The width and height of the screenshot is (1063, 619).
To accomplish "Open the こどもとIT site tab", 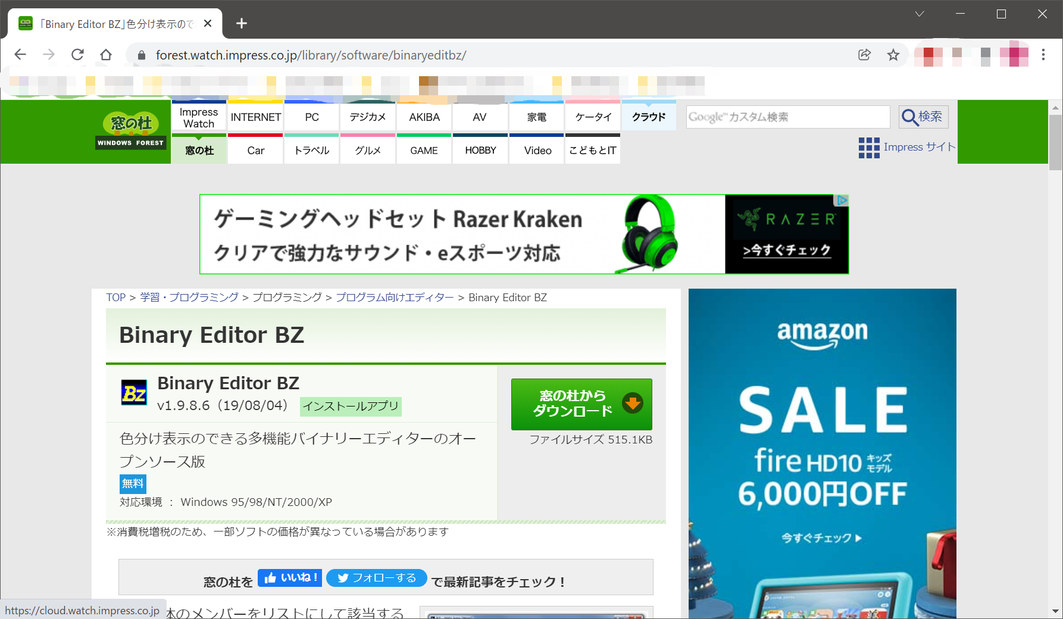I will tap(593, 150).
